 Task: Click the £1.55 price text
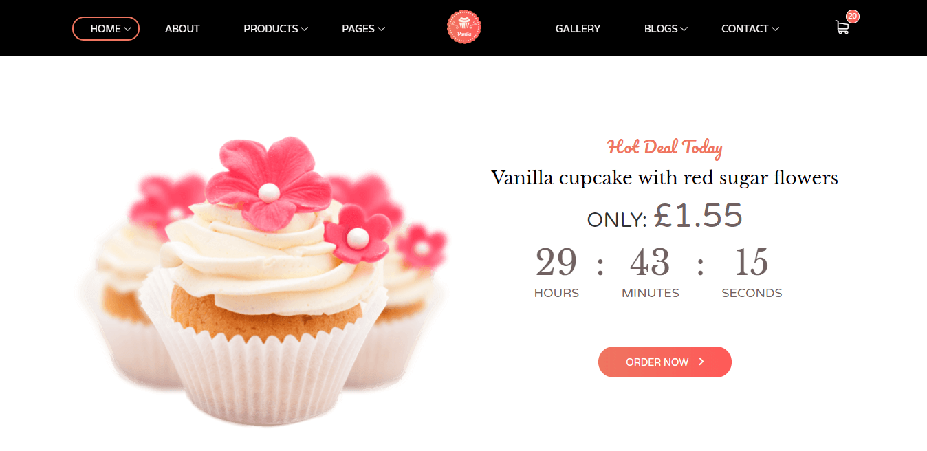[x=698, y=216]
